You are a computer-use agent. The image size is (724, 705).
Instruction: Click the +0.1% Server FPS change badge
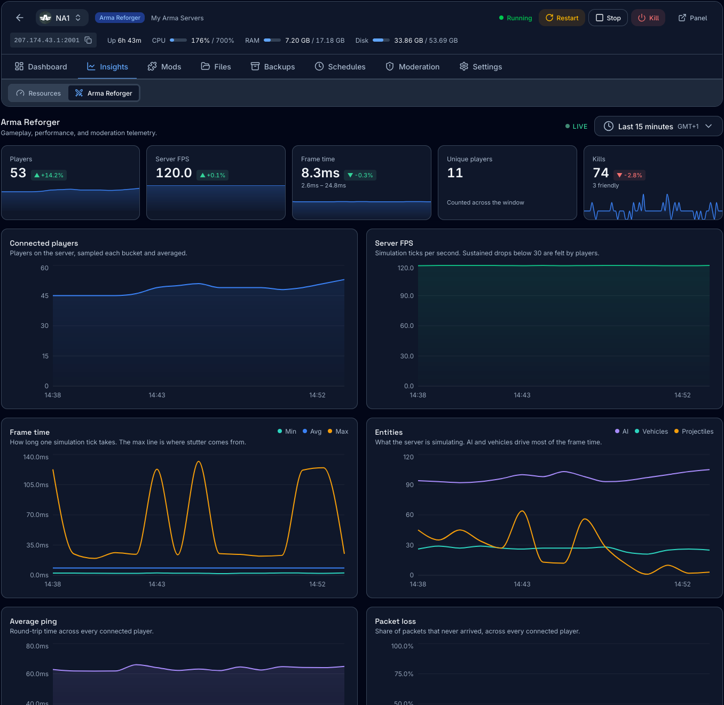[x=213, y=175]
